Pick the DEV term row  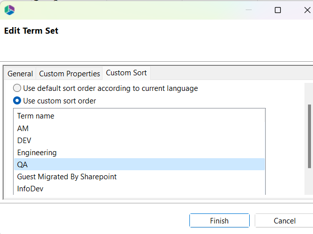pyautogui.click(x=25, y=141)
